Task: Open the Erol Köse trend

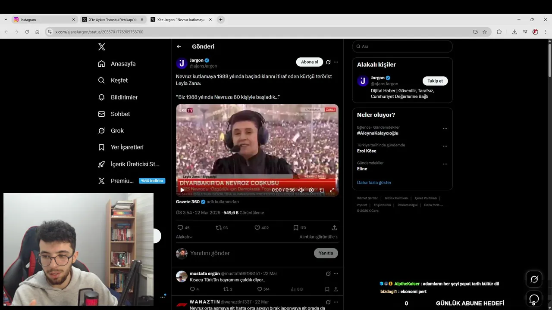Action: point(367,151)
